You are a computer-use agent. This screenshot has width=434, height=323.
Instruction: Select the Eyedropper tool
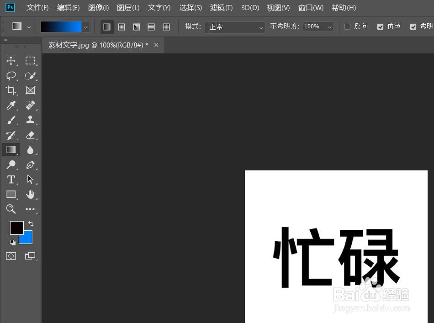[x=11, y=105]
